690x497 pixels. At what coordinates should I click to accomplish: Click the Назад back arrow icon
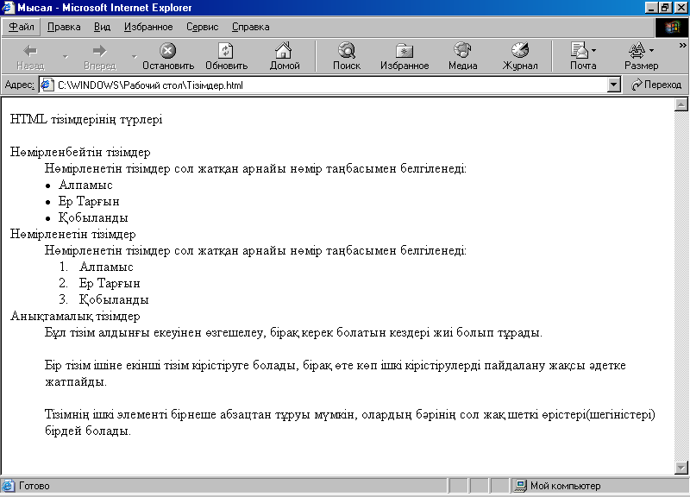(x=30, y=51)
